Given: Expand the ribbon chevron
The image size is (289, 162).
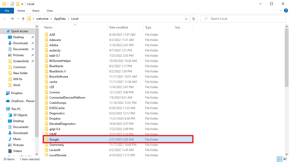Looking at the screenshot, I should pos(281,11).
